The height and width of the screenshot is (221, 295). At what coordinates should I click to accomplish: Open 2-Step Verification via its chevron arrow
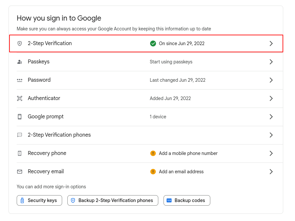pos(271,43)
